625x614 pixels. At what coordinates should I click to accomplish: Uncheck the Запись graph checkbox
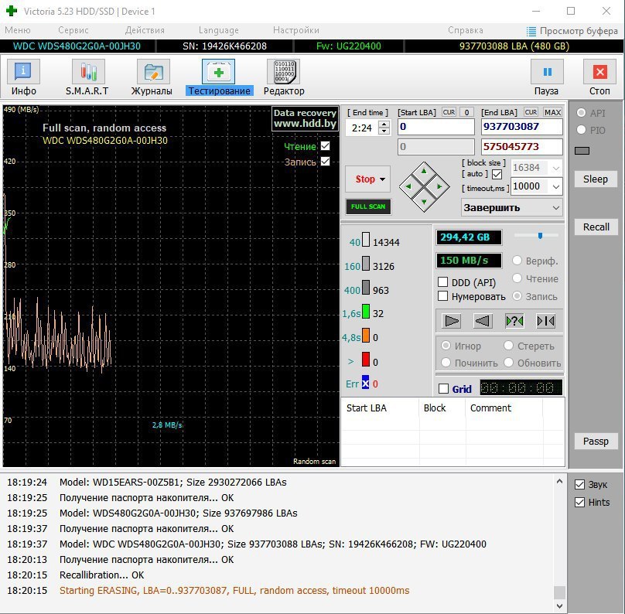(325, 162)
